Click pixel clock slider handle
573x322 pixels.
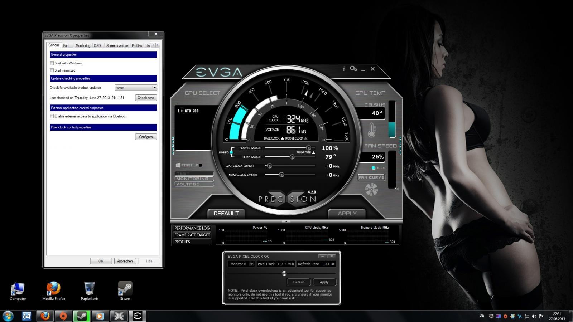(284, 274)
